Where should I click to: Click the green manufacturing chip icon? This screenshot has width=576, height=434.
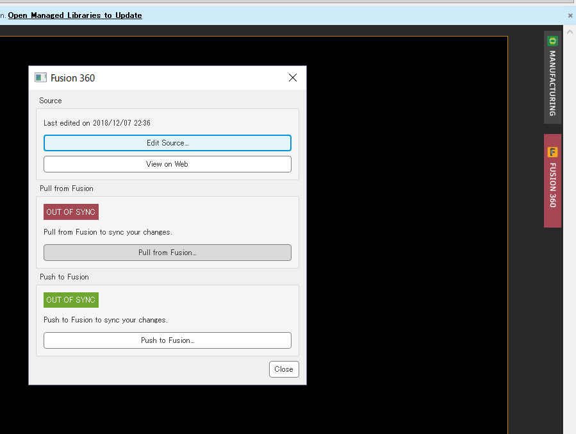(x=552, y=41)
